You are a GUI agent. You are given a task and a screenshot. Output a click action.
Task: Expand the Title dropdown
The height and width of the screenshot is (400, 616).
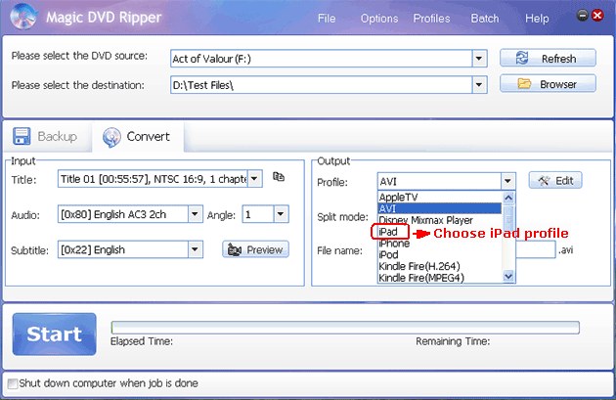254,179
